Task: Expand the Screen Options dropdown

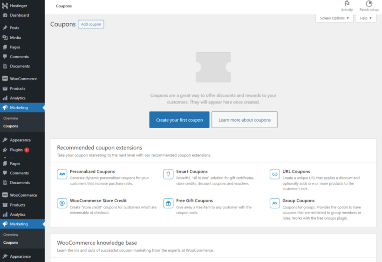Action: [x=334, y=18]
